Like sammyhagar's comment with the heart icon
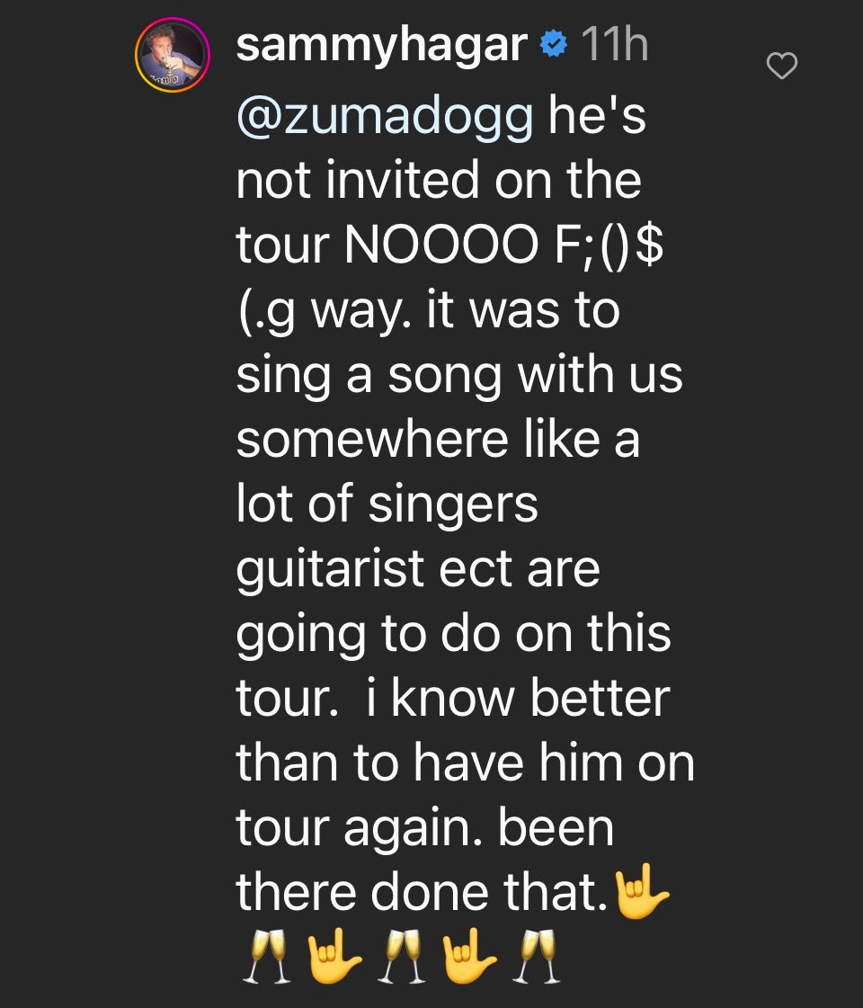The height and width of the screenshot is (1008, 863). tap(783, 65)
